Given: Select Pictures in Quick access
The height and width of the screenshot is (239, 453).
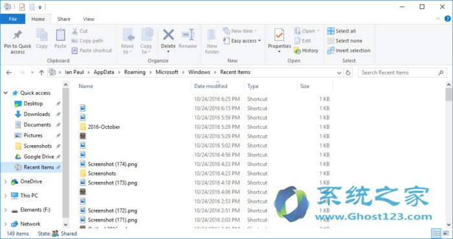Looking at the screenshot, I should 33,135.
